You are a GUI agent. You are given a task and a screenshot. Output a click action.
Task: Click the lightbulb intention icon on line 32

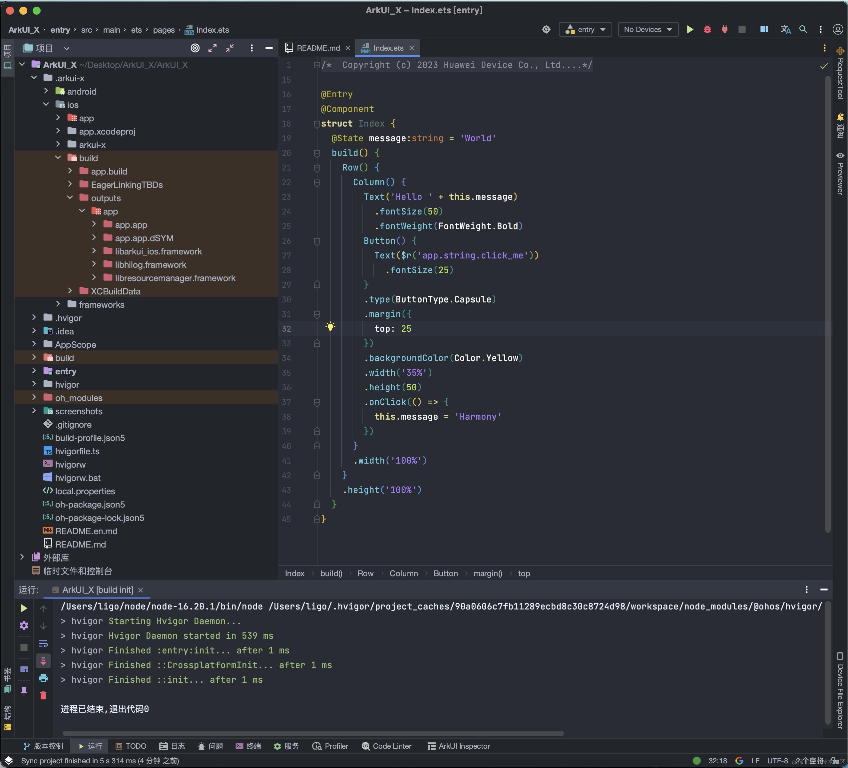pos(330,327)
